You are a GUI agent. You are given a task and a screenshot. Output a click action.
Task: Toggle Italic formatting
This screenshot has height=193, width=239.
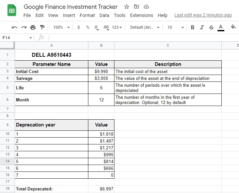coord(202,27)
